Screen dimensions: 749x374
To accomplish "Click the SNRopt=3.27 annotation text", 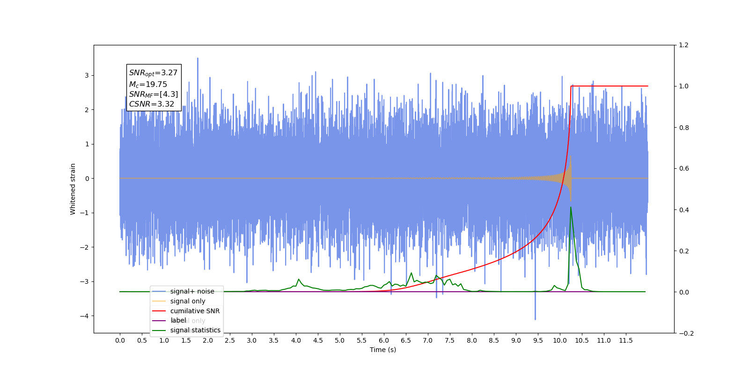I will pyautogui.click(x=154, y=73).
